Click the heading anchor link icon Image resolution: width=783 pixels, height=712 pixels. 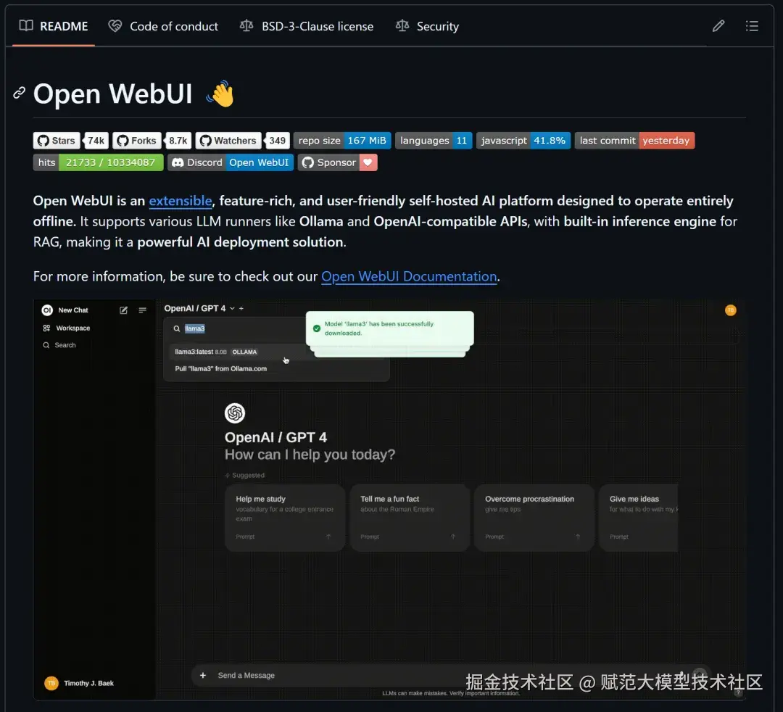click(x=19, y=93)
